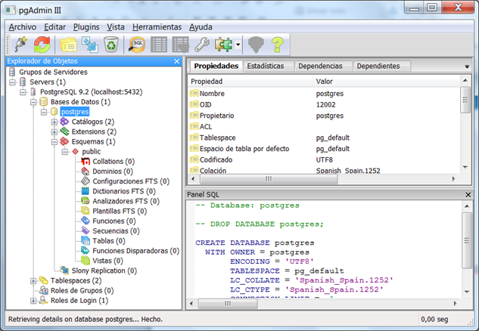Close the Explorador de Objetos panel
Image resolution: width=479 pixels, height=331 pixels.
[x=176, y=61]
